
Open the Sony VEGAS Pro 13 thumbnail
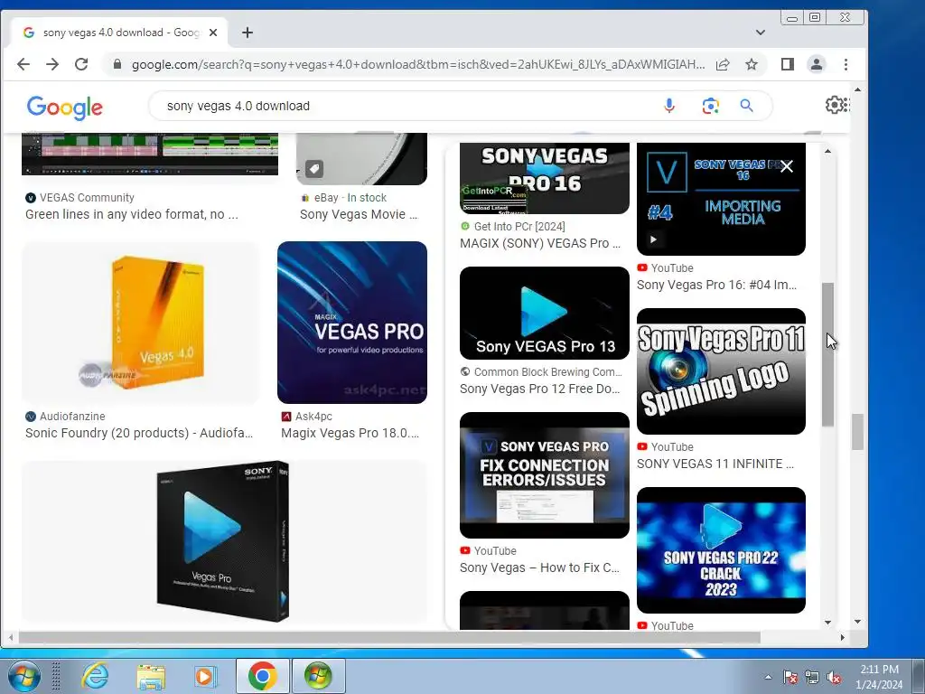tap(545, 313)
